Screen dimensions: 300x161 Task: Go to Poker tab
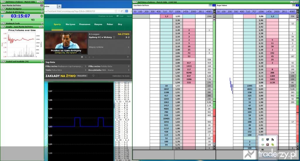click(110, 24)
